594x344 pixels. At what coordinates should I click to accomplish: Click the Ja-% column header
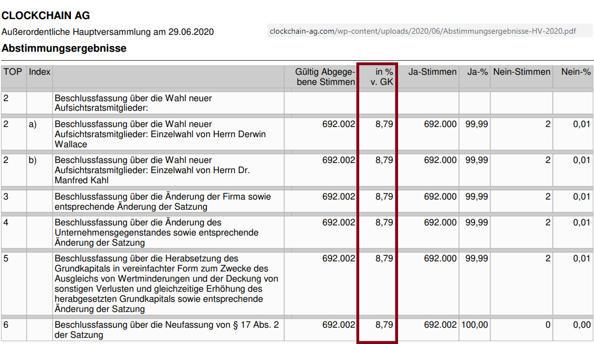[477, 72]
